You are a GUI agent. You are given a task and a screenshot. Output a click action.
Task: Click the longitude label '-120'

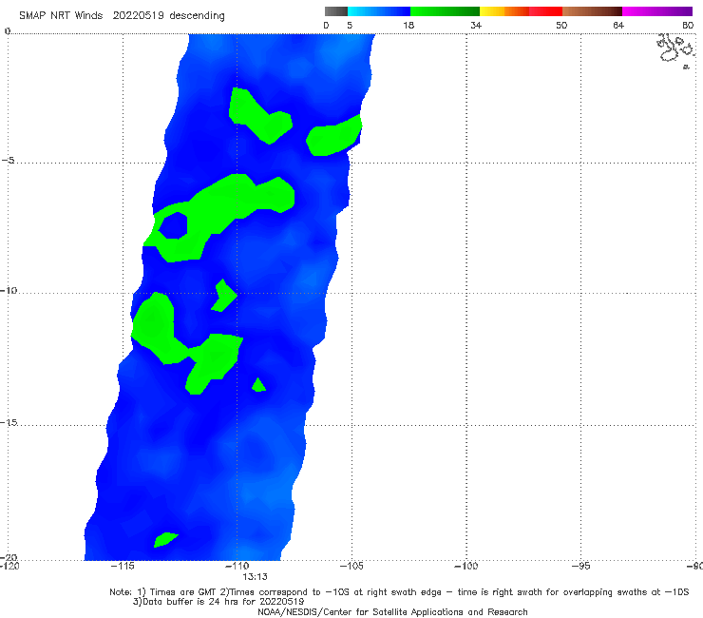(9, 566)
